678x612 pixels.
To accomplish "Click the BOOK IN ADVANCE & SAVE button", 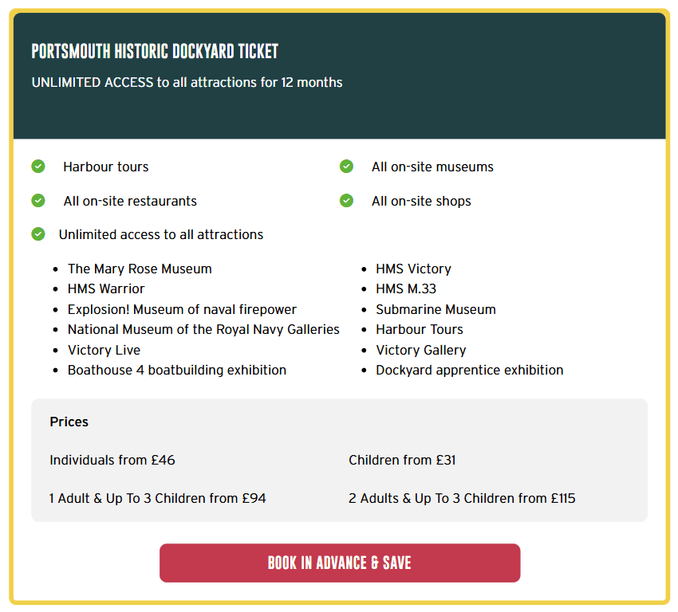I will tap(340, 563).
